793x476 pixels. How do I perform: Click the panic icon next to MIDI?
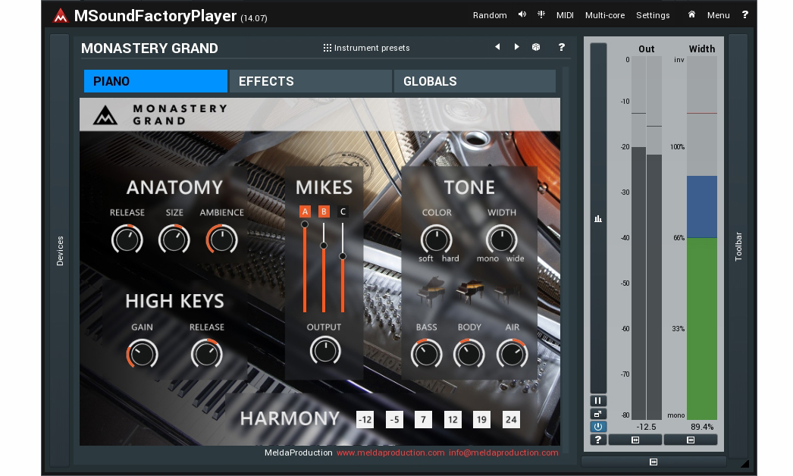coord(541,14)
